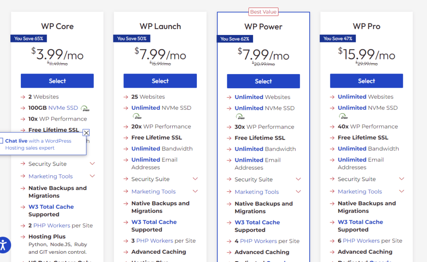The height and width of the screenshot is (262, 427).
Task: Click 10x WP Performance in WP Core
Action: pyautogui.click(x=58, y=119)
